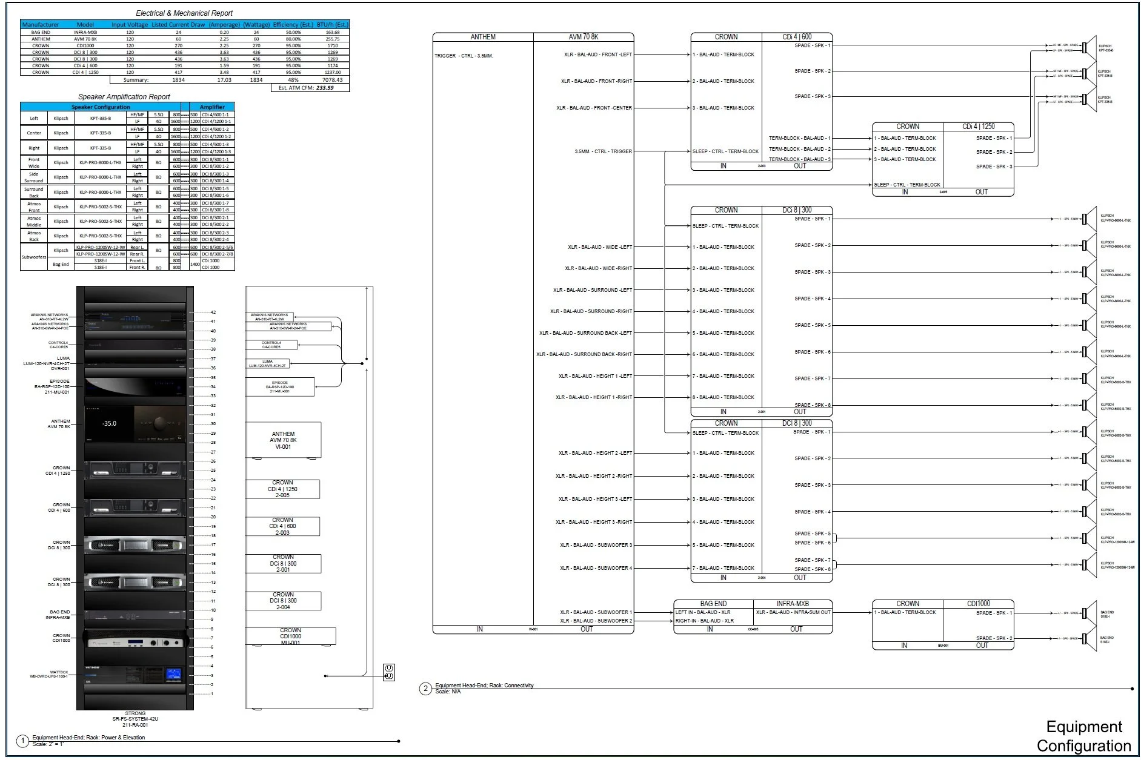Select the CDi 4 | 600 block header in diagram
The height and width of the screenshot is (760, 1141).
point(797,37)
